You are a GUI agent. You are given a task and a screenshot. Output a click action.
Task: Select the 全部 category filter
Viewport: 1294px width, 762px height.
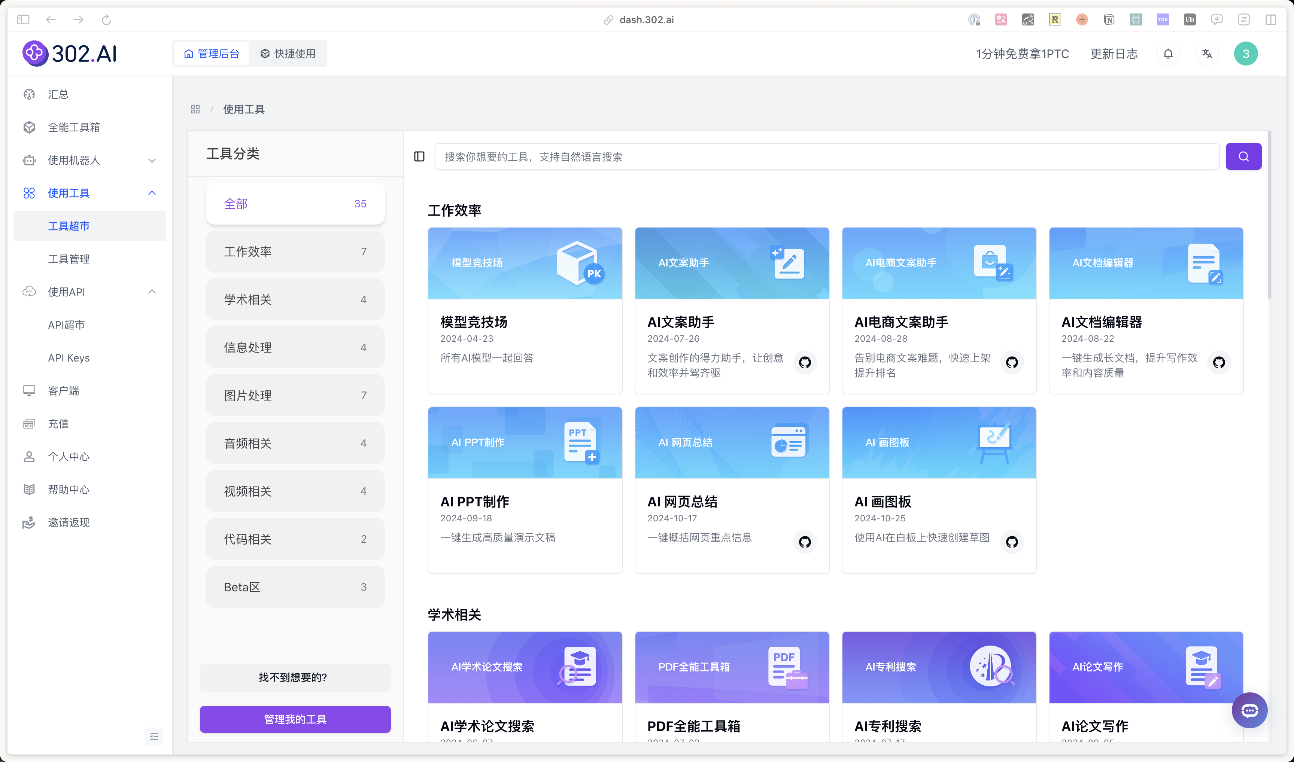(x=295, y=204)
